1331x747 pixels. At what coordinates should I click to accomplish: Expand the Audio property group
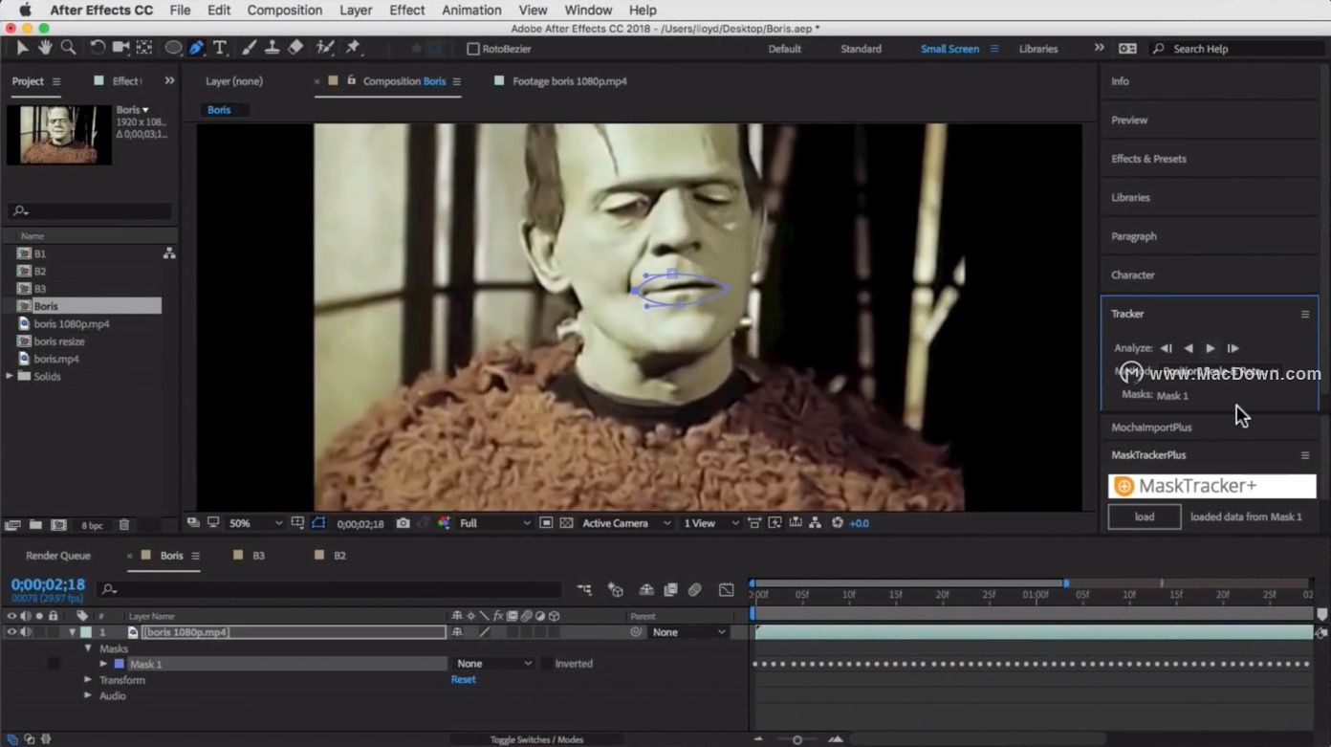pos(88,696)
